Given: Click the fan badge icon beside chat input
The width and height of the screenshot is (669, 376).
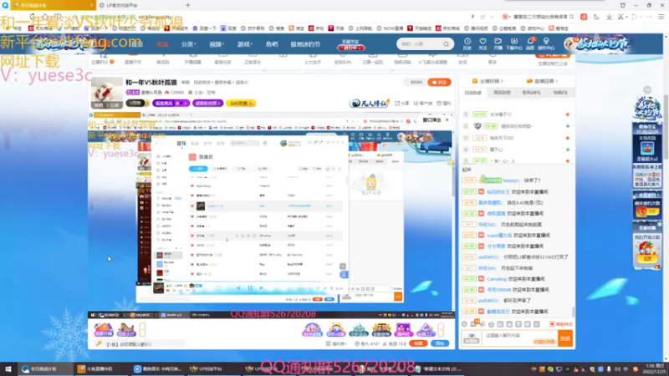Looking at the screenshot, I should 472,339.
